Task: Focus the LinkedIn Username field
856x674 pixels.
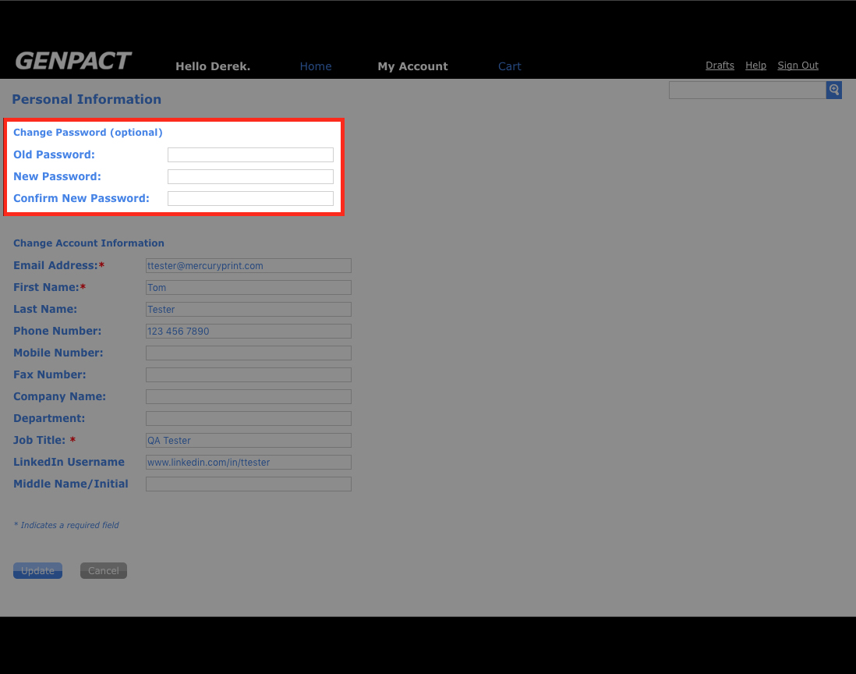Action: click(x=248, y=463)
